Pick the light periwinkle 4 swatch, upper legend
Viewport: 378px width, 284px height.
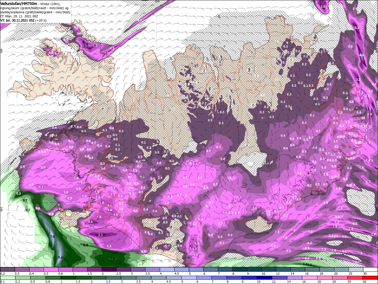[x=167, y=270]
